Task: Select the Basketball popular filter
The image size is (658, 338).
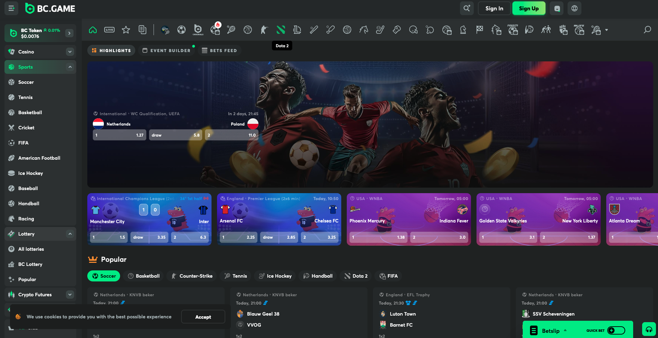Action: click(144, 276)
